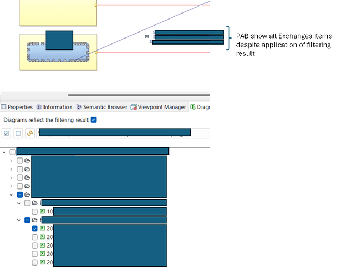The height and width of the screenshot is (271, 345).
Task: Click the orange refresh arrows icon
Action: pyautogui.click(x=30, y=133)
